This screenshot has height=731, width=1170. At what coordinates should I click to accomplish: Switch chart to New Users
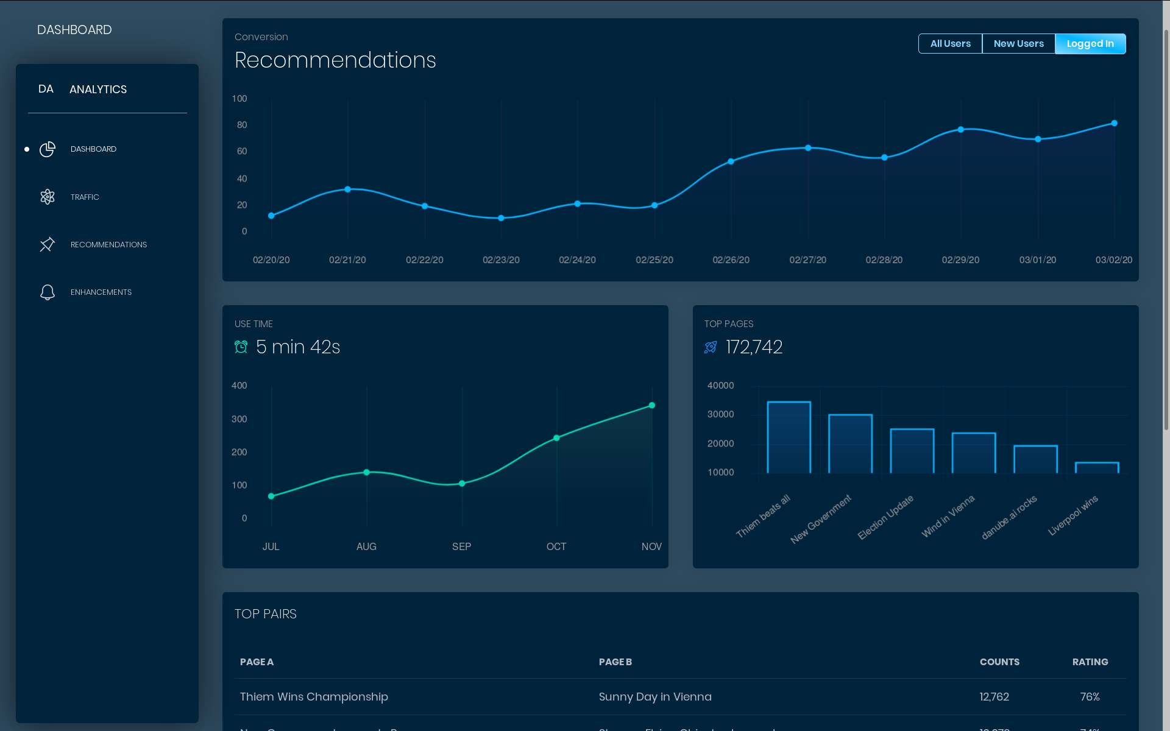[x=1018, y=44]
